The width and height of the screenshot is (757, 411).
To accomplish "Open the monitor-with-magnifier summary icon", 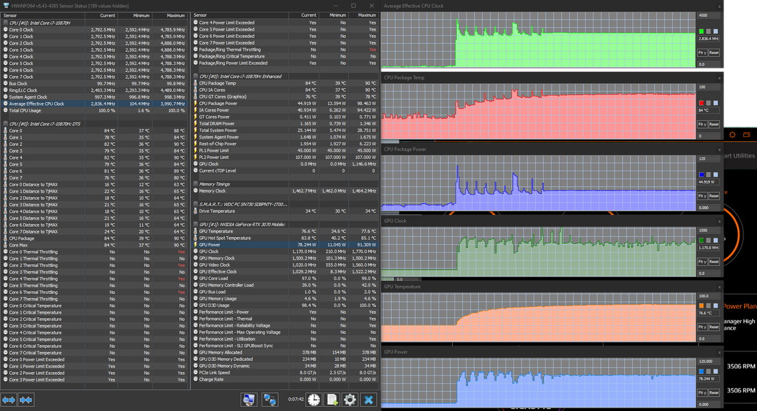I will [249, 399].
